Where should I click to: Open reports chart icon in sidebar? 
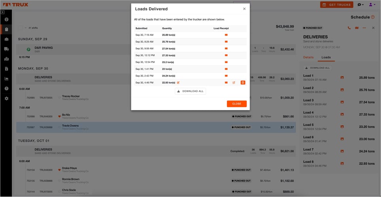(7, 78)
